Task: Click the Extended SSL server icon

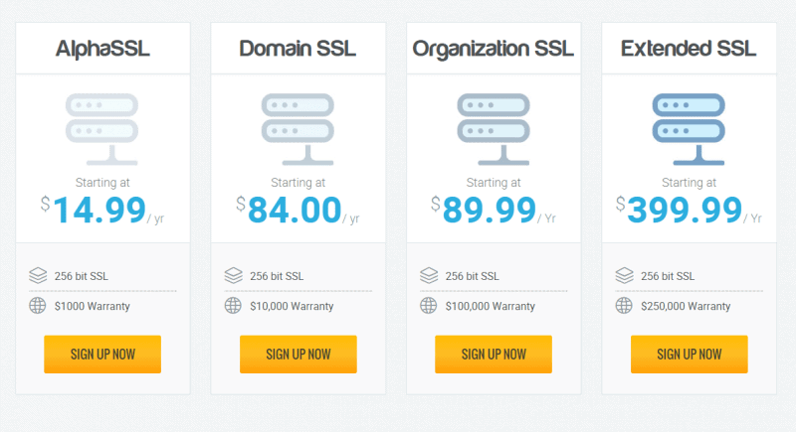Action: (689, 129)
